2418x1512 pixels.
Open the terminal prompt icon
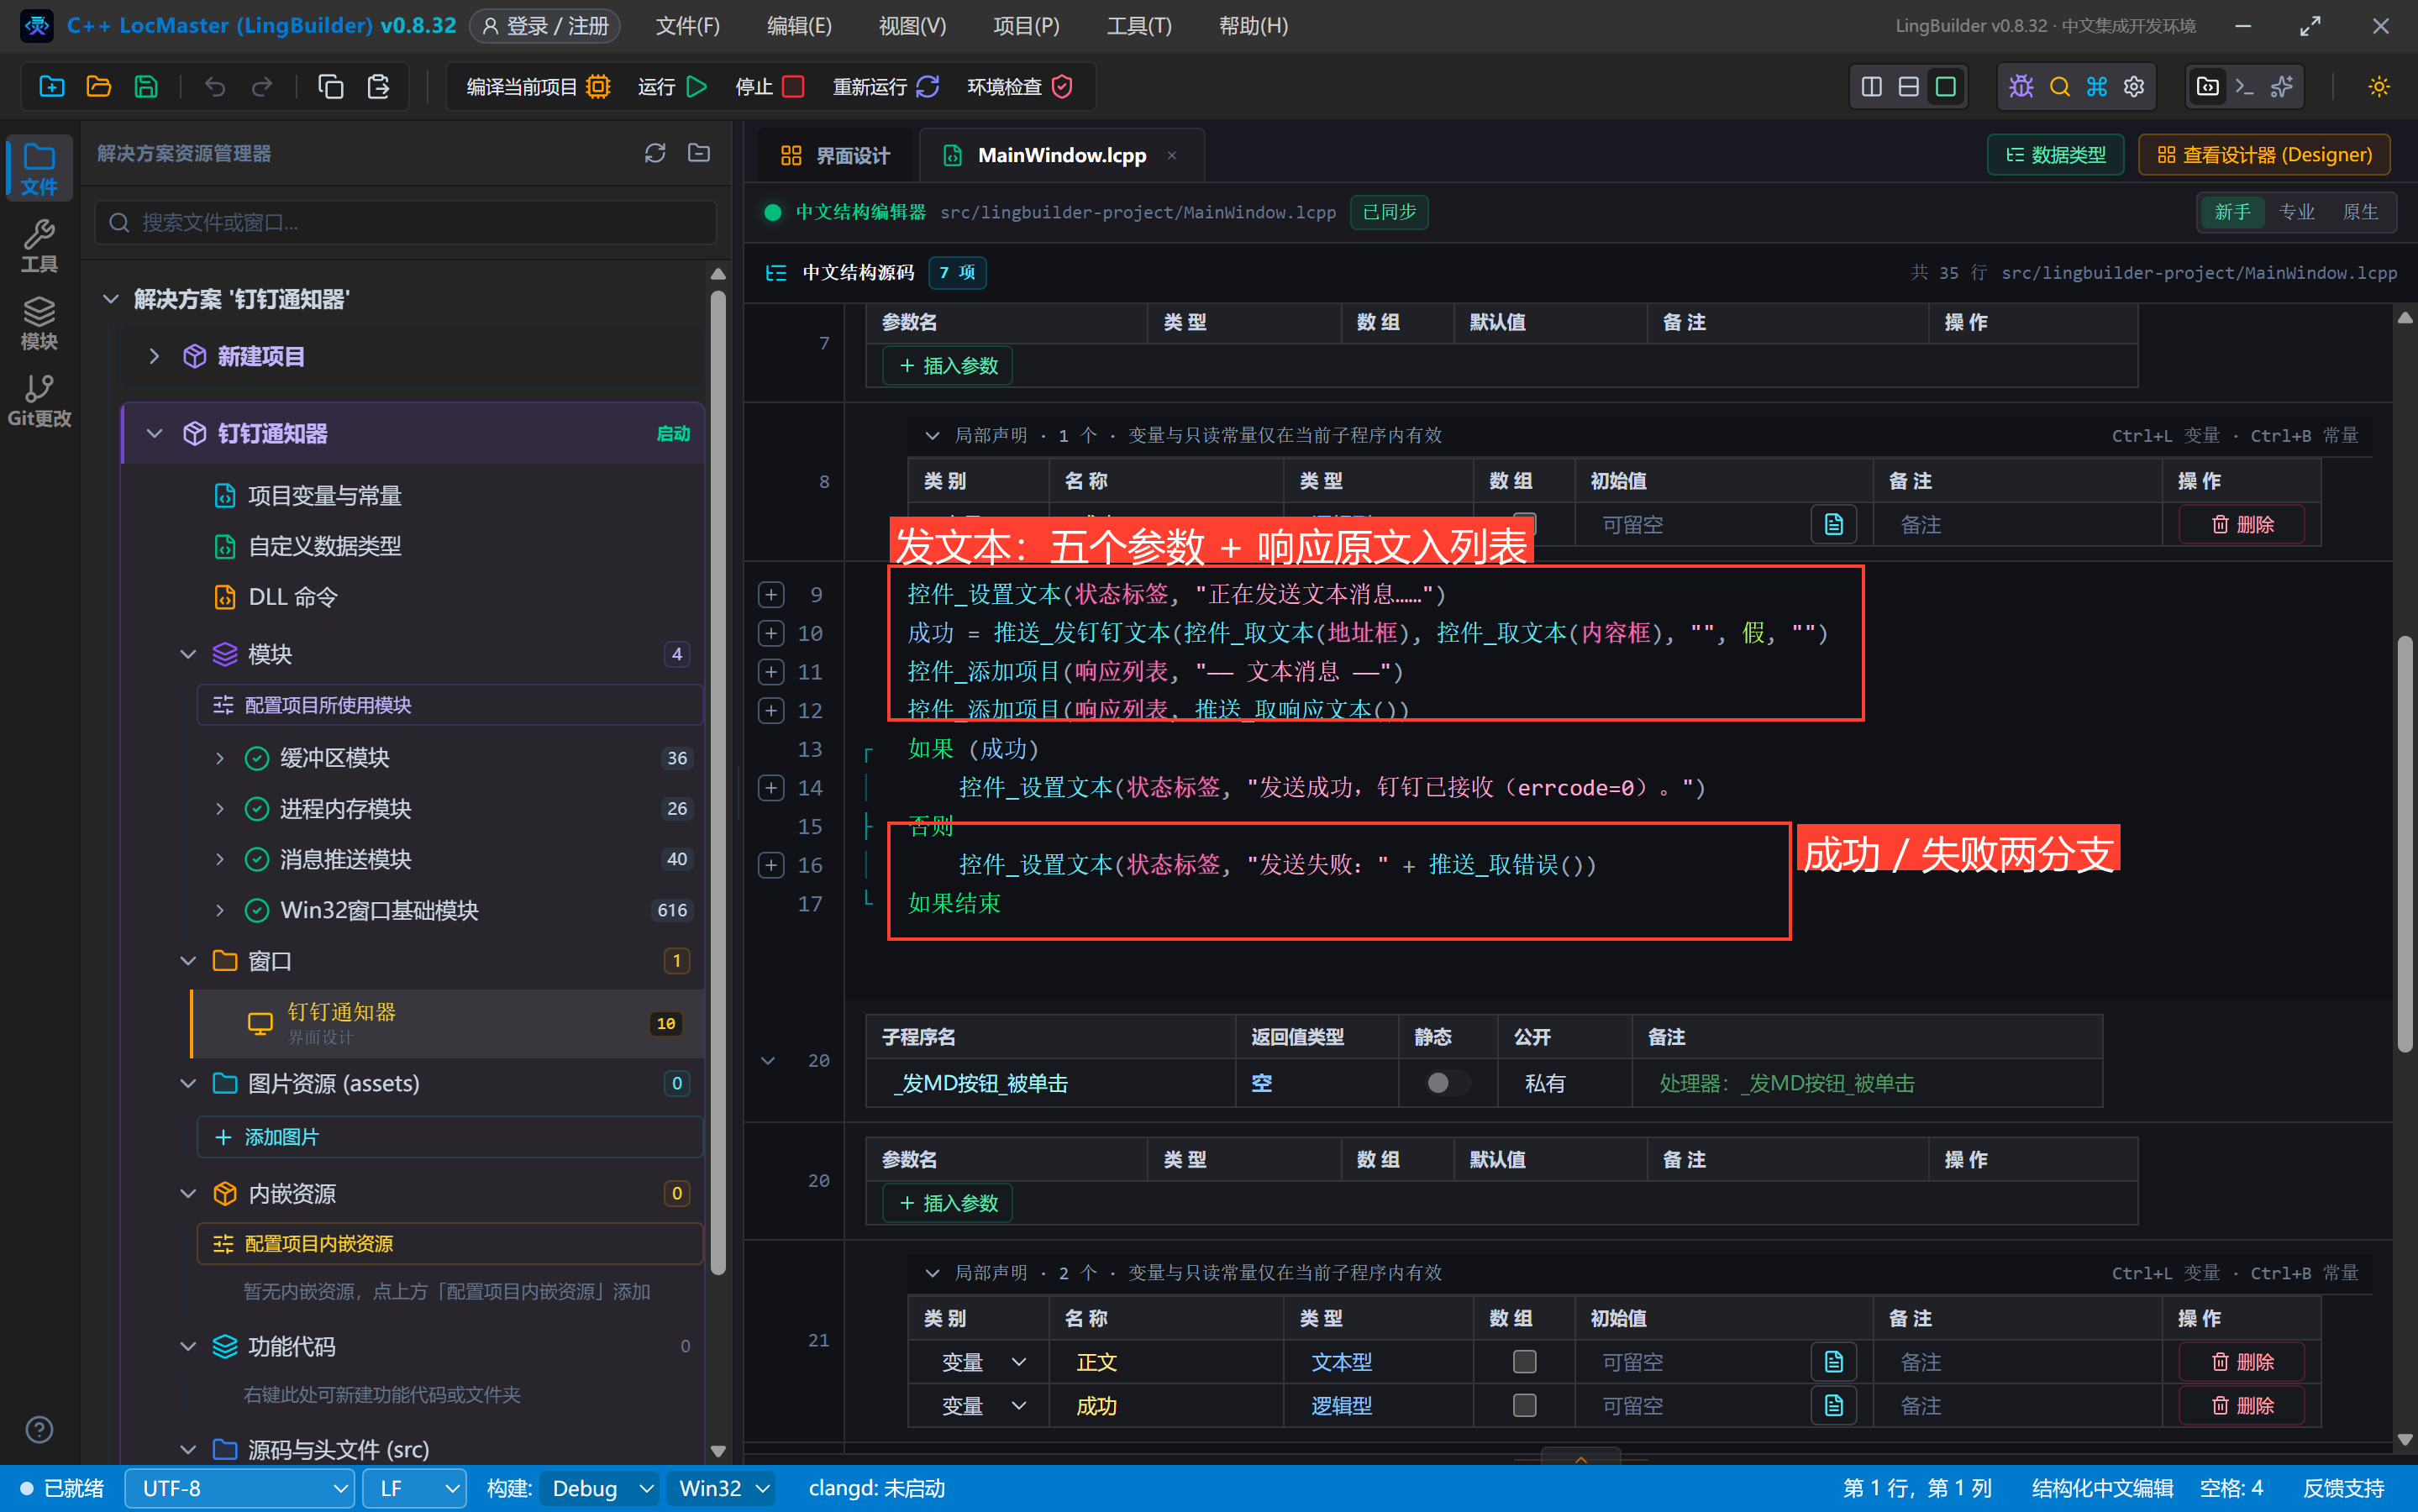point(2244,87)
